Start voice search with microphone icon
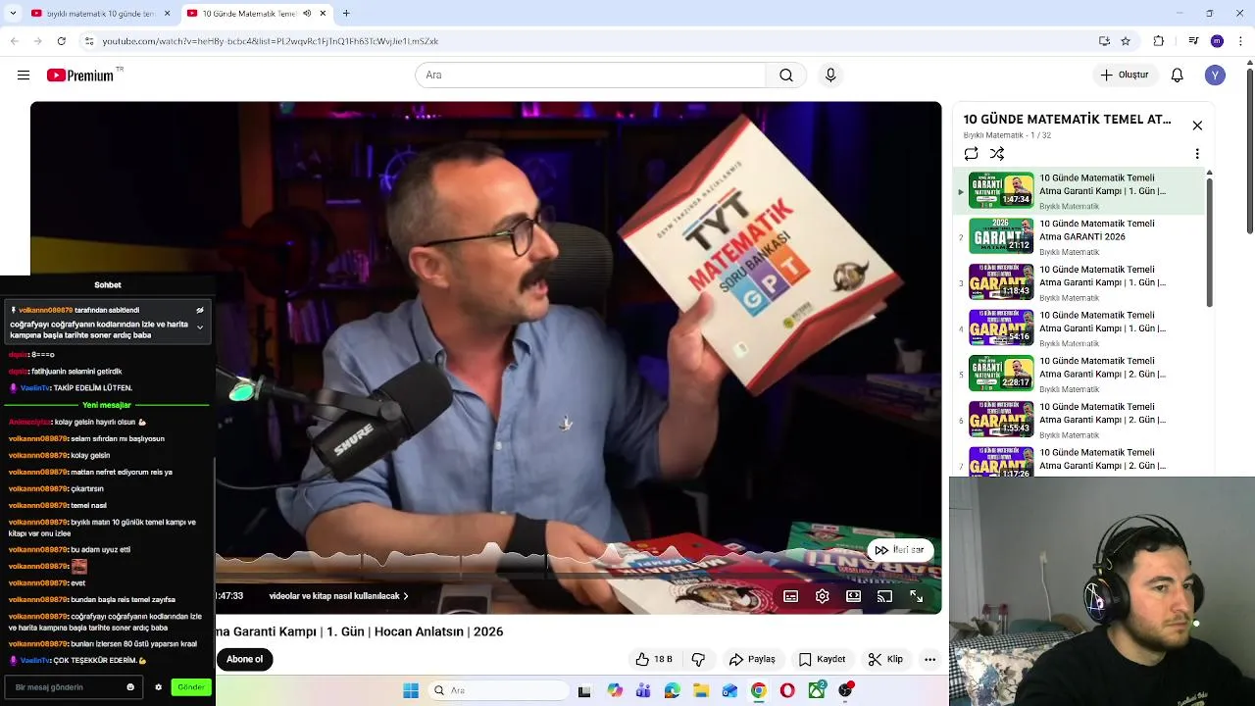This screenshot has width=1255, height=706. click(830, 76)
